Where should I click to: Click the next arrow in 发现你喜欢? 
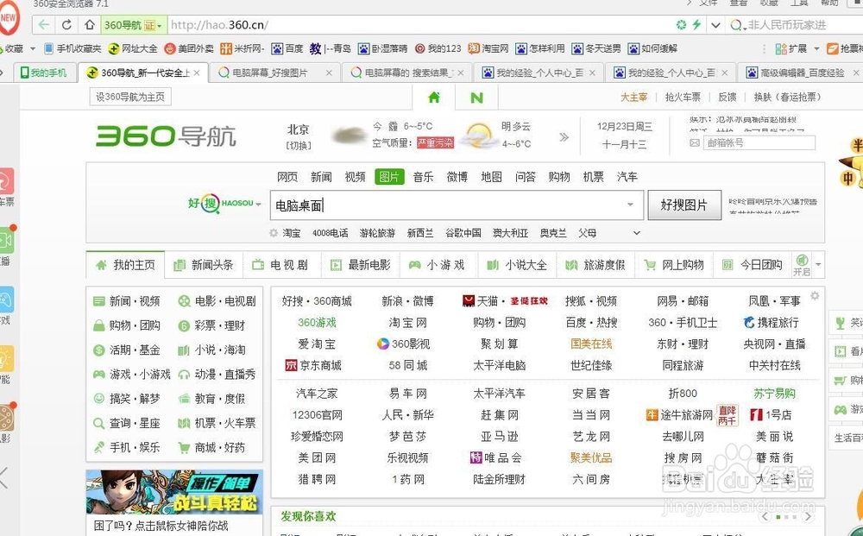[808, 517]
